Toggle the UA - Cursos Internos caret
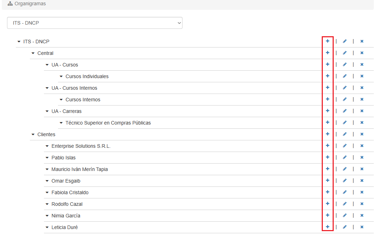This screenshot has width=378, height=235. click(47, 88)
